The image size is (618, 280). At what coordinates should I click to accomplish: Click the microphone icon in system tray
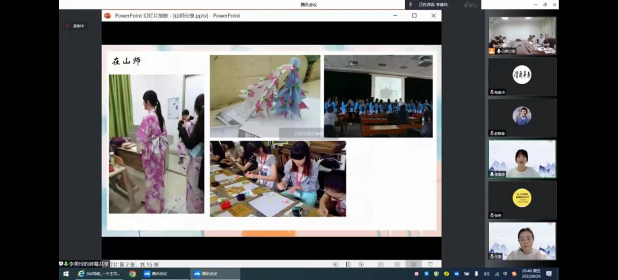[x=476, y=274]
